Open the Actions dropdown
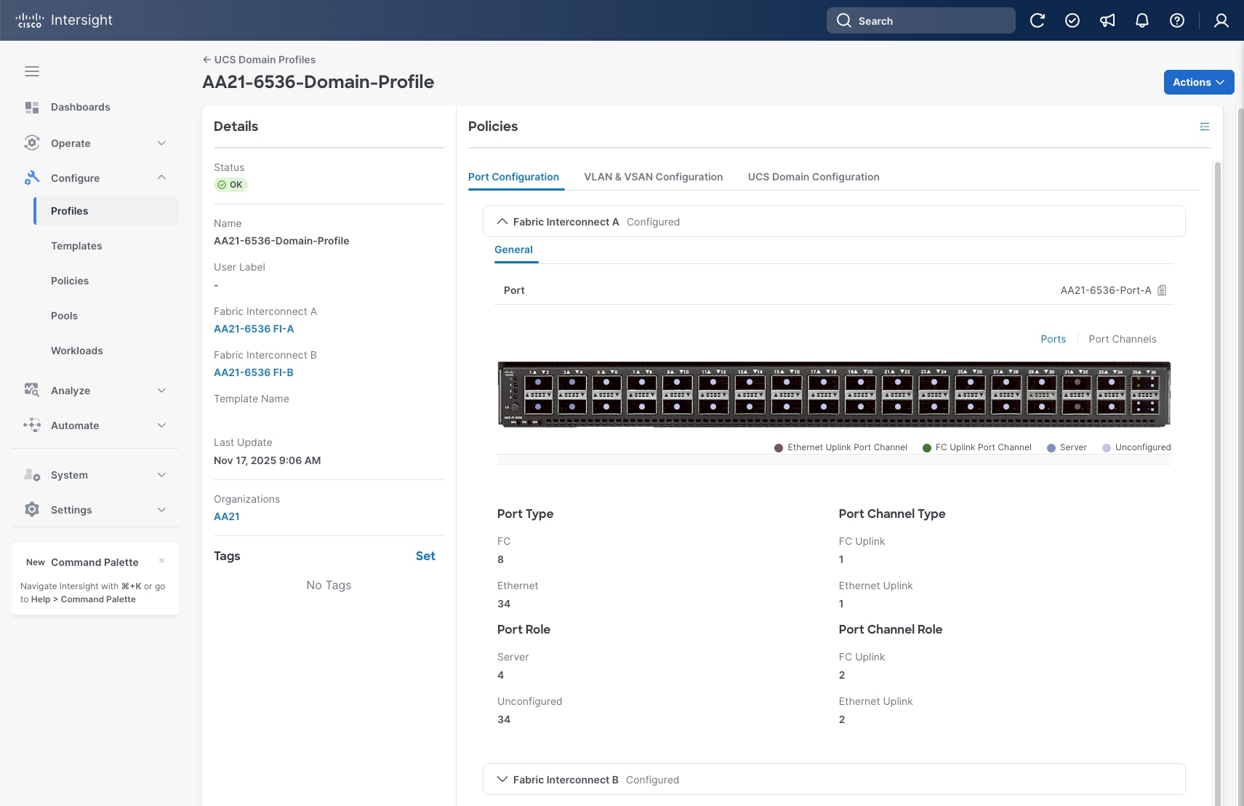The height and width of the screenshot is (806, 1244). (x=1197, y=81)
